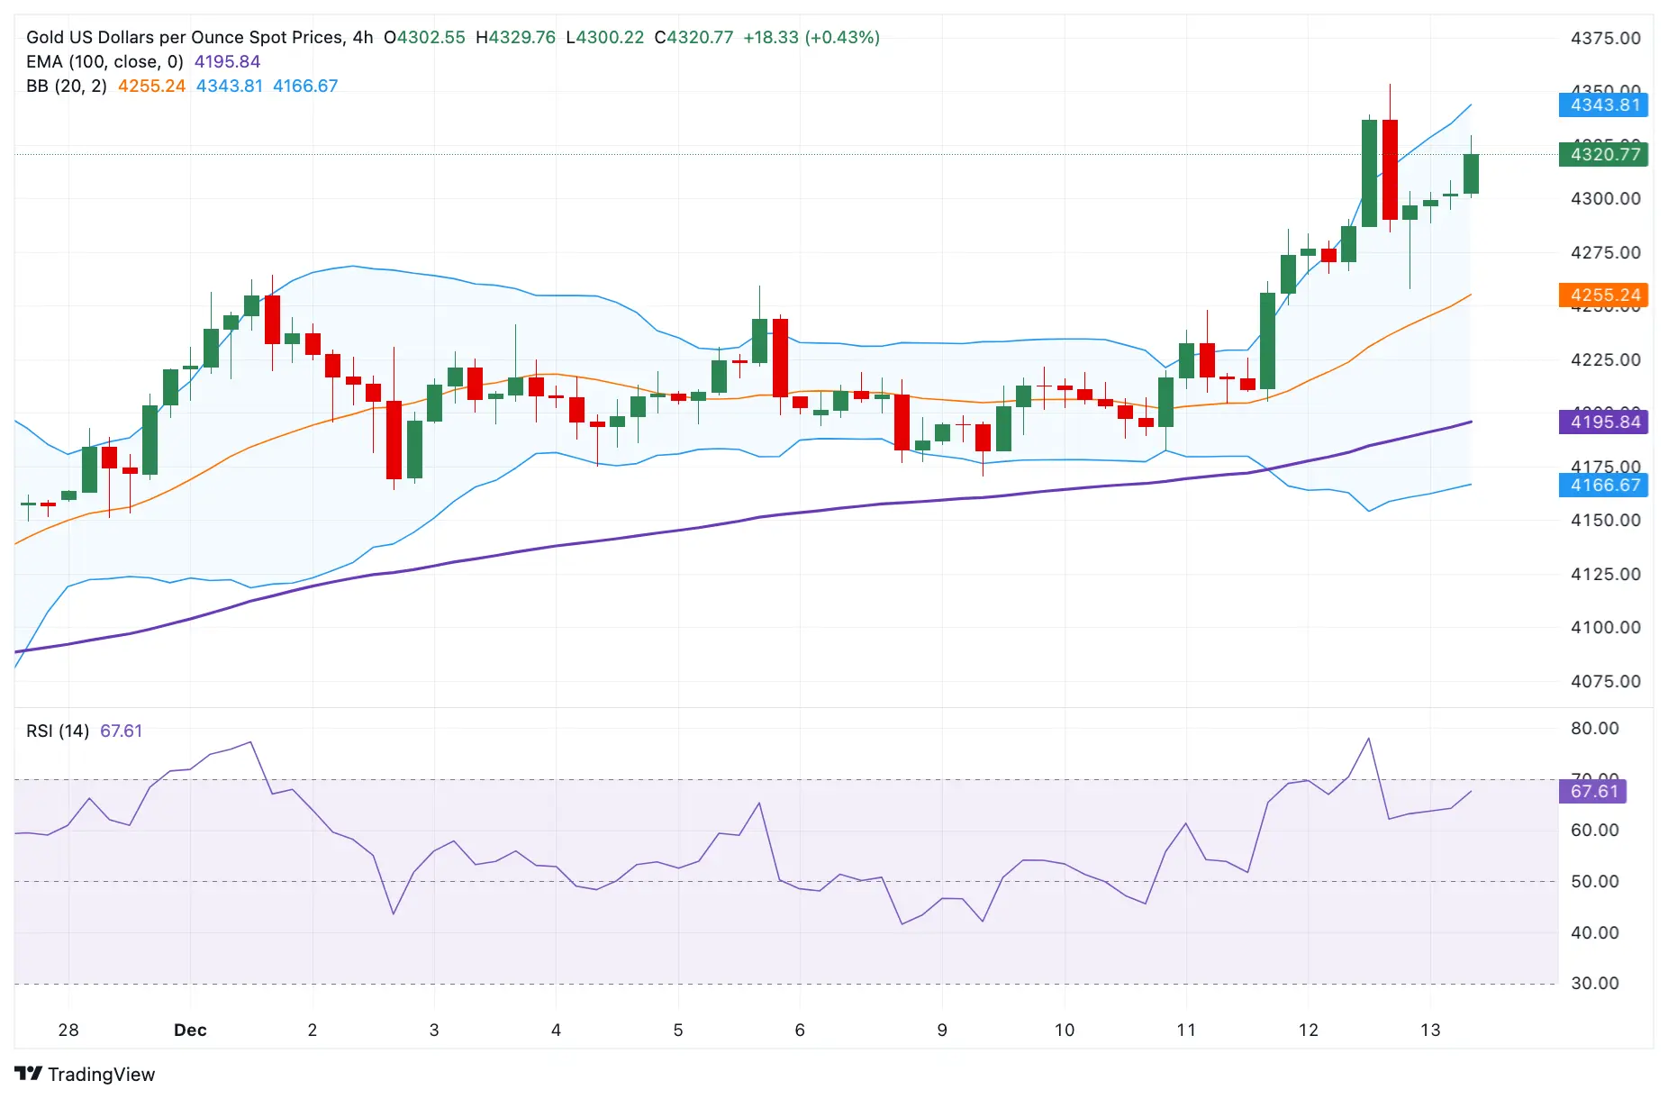Image resolution: width=1668 pixels, height=1099 pixels.
Task: Click the latest green candle on the chart
Action: [1471, 174]
